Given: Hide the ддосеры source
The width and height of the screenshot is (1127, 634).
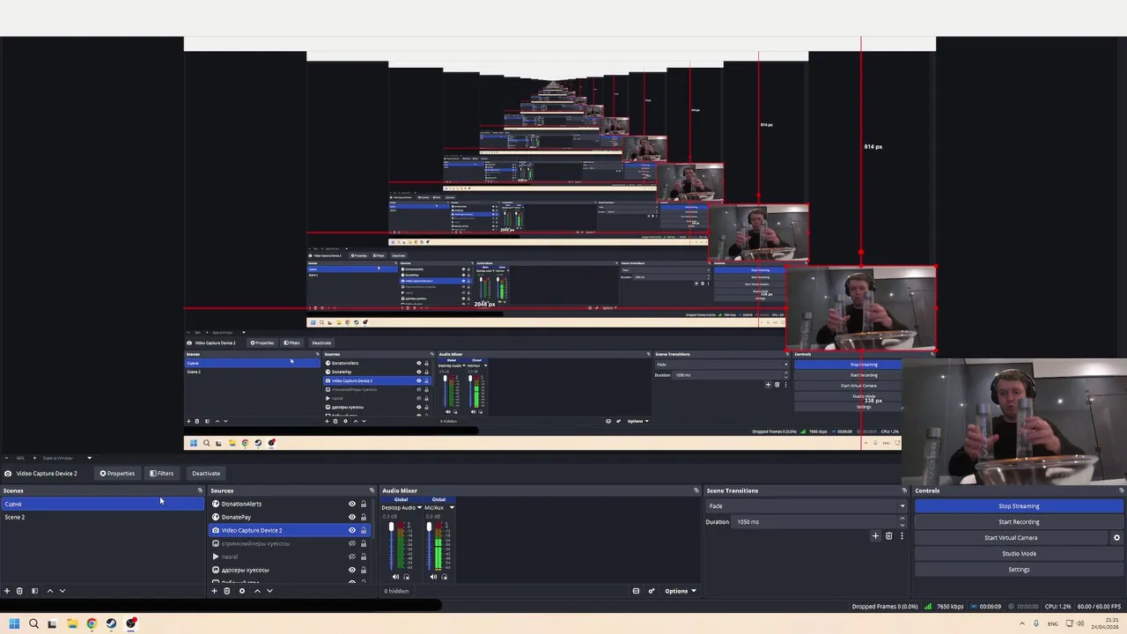Looking at the screenshot, I should point(352,570).
